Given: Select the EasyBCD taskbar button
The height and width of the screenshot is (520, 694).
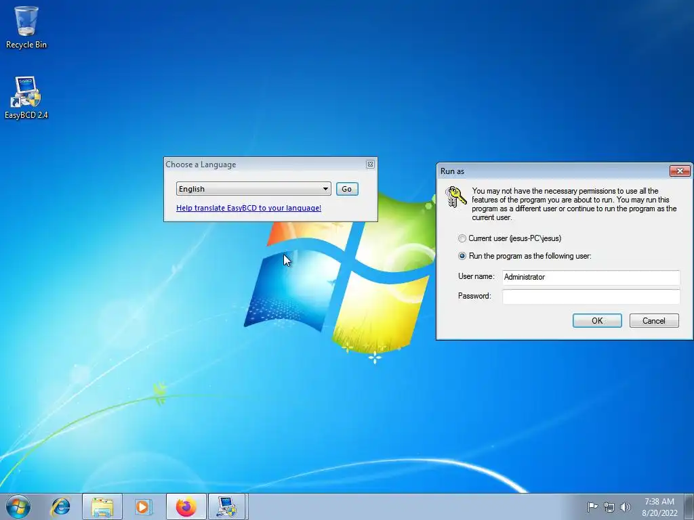Looking at the screenshot, I should 226,506.
